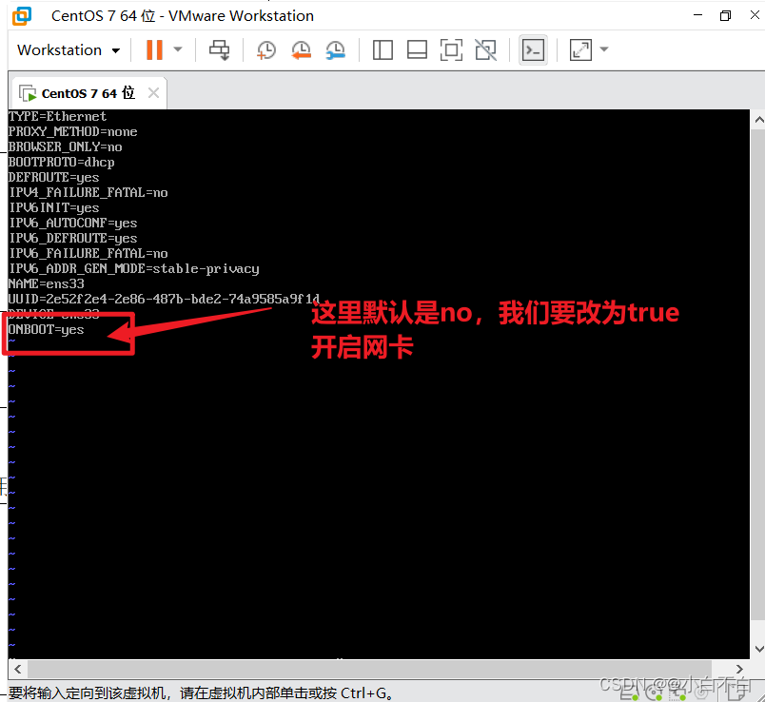
Task: Click the right horizontal scroll arrow
Action: coord(739,670)
